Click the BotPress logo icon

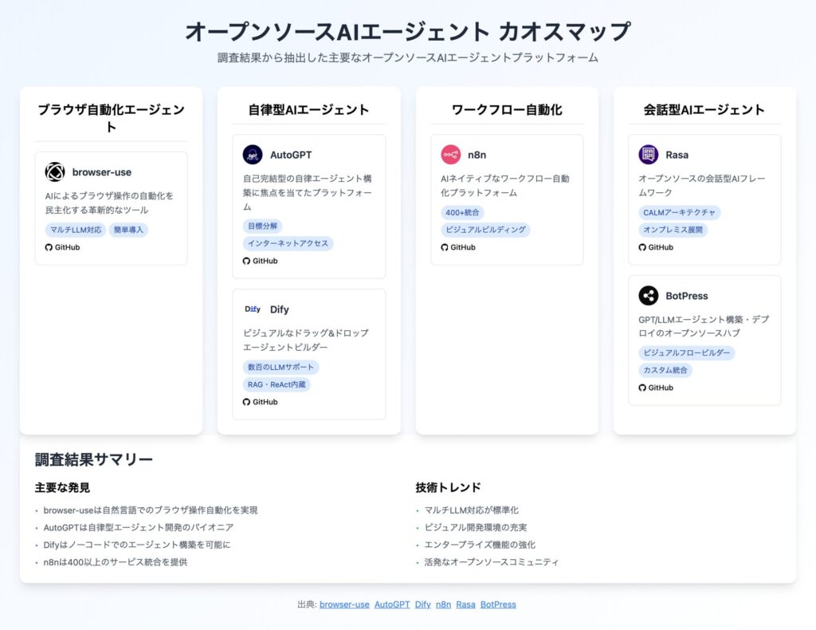coord(649,296)
